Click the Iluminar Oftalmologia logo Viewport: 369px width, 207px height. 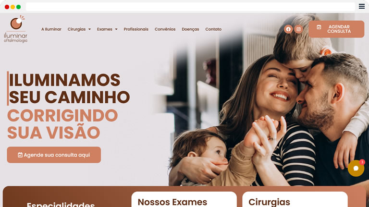click(16, 29)
